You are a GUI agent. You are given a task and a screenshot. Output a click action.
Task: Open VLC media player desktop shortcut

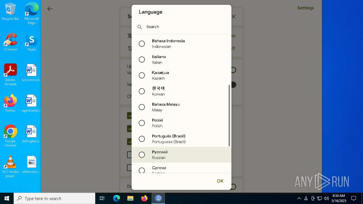(x=10, y=167)
